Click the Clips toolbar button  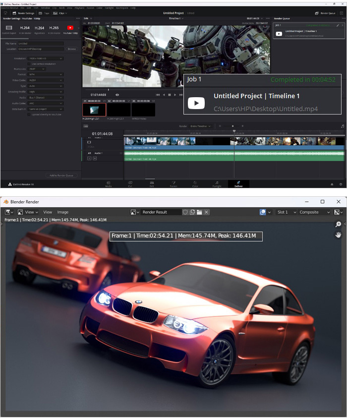[x=60, y=13]
